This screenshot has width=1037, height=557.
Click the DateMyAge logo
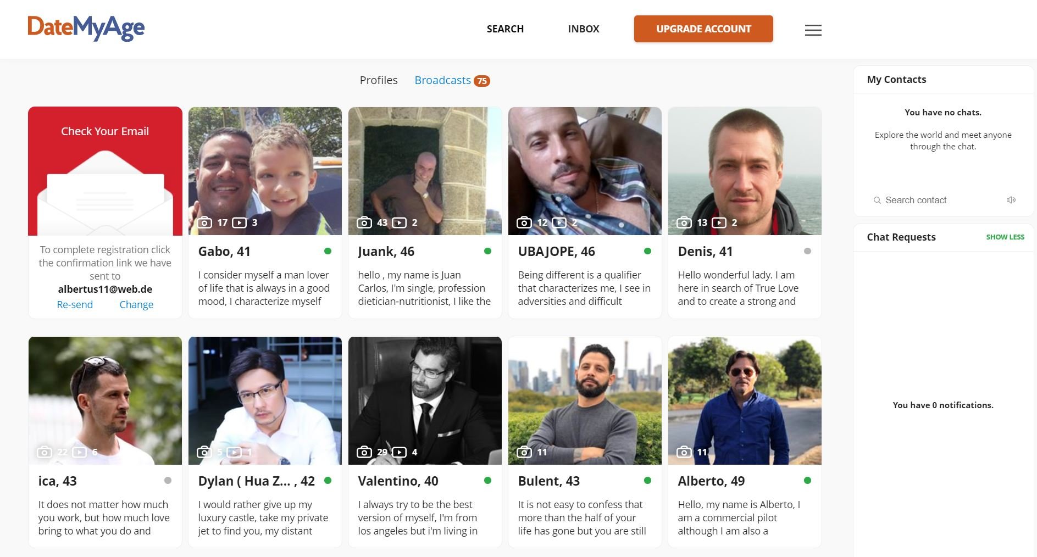[x=86, y=28]
